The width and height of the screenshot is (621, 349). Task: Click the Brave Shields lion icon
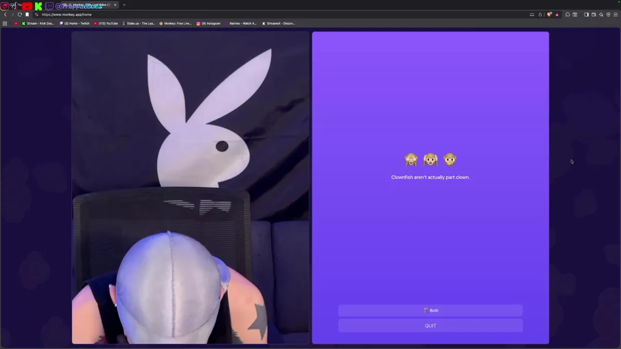pos(549,15)
